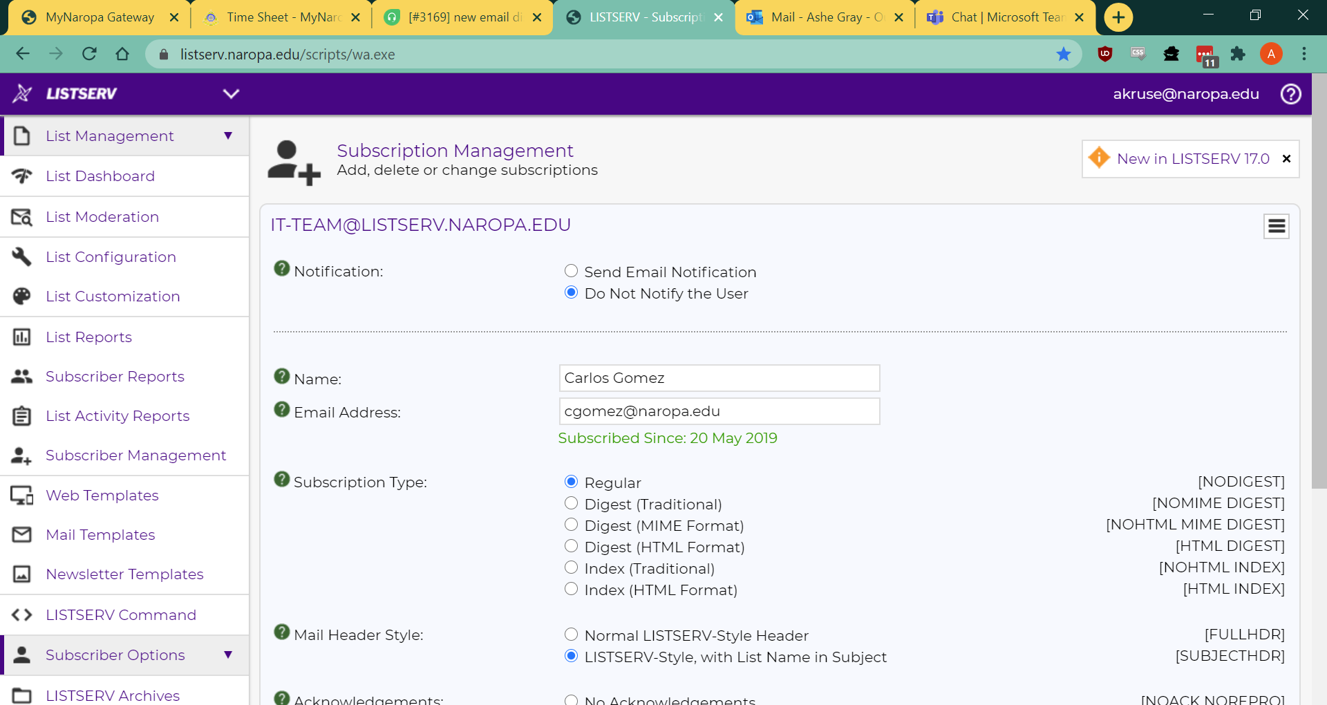
Task: Click the LISTSERV Archives folder icon
Action: [x=22, y=695]
